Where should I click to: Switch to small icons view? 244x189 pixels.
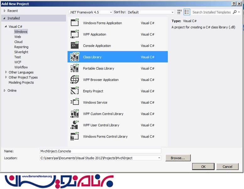click(x=179, y=12)
